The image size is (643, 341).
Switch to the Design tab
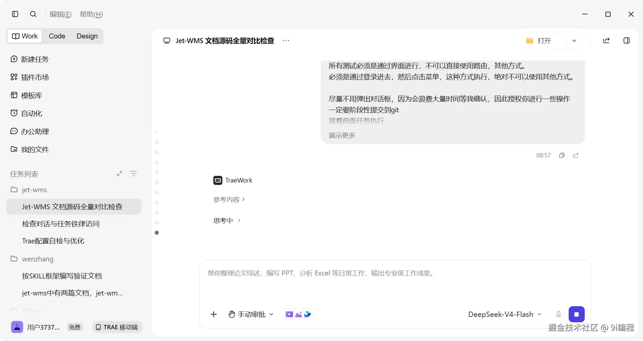pyautogui.click(x=87, y=36)
